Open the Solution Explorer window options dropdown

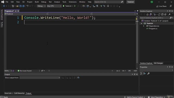167,11
